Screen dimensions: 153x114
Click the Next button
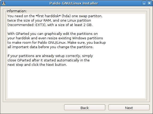[129, 107]
